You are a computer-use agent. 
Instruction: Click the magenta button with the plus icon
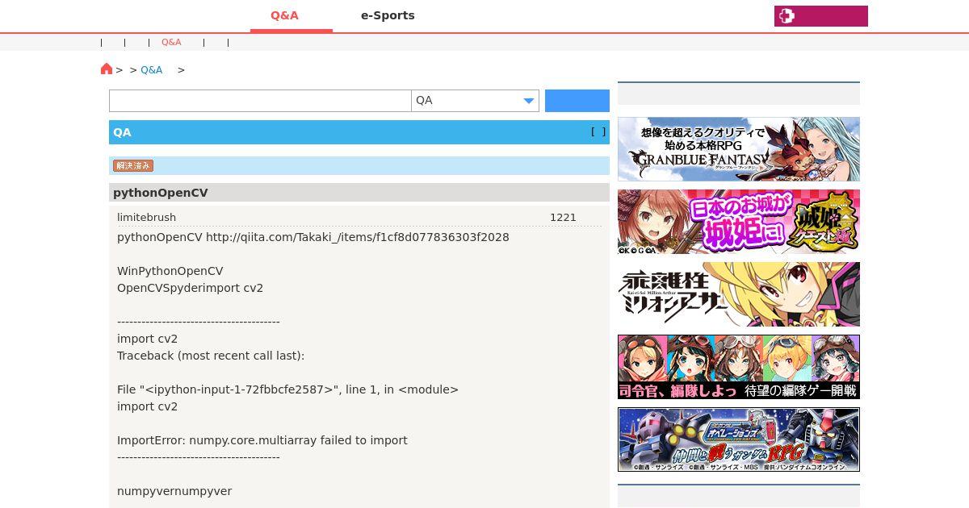point(820,16)
